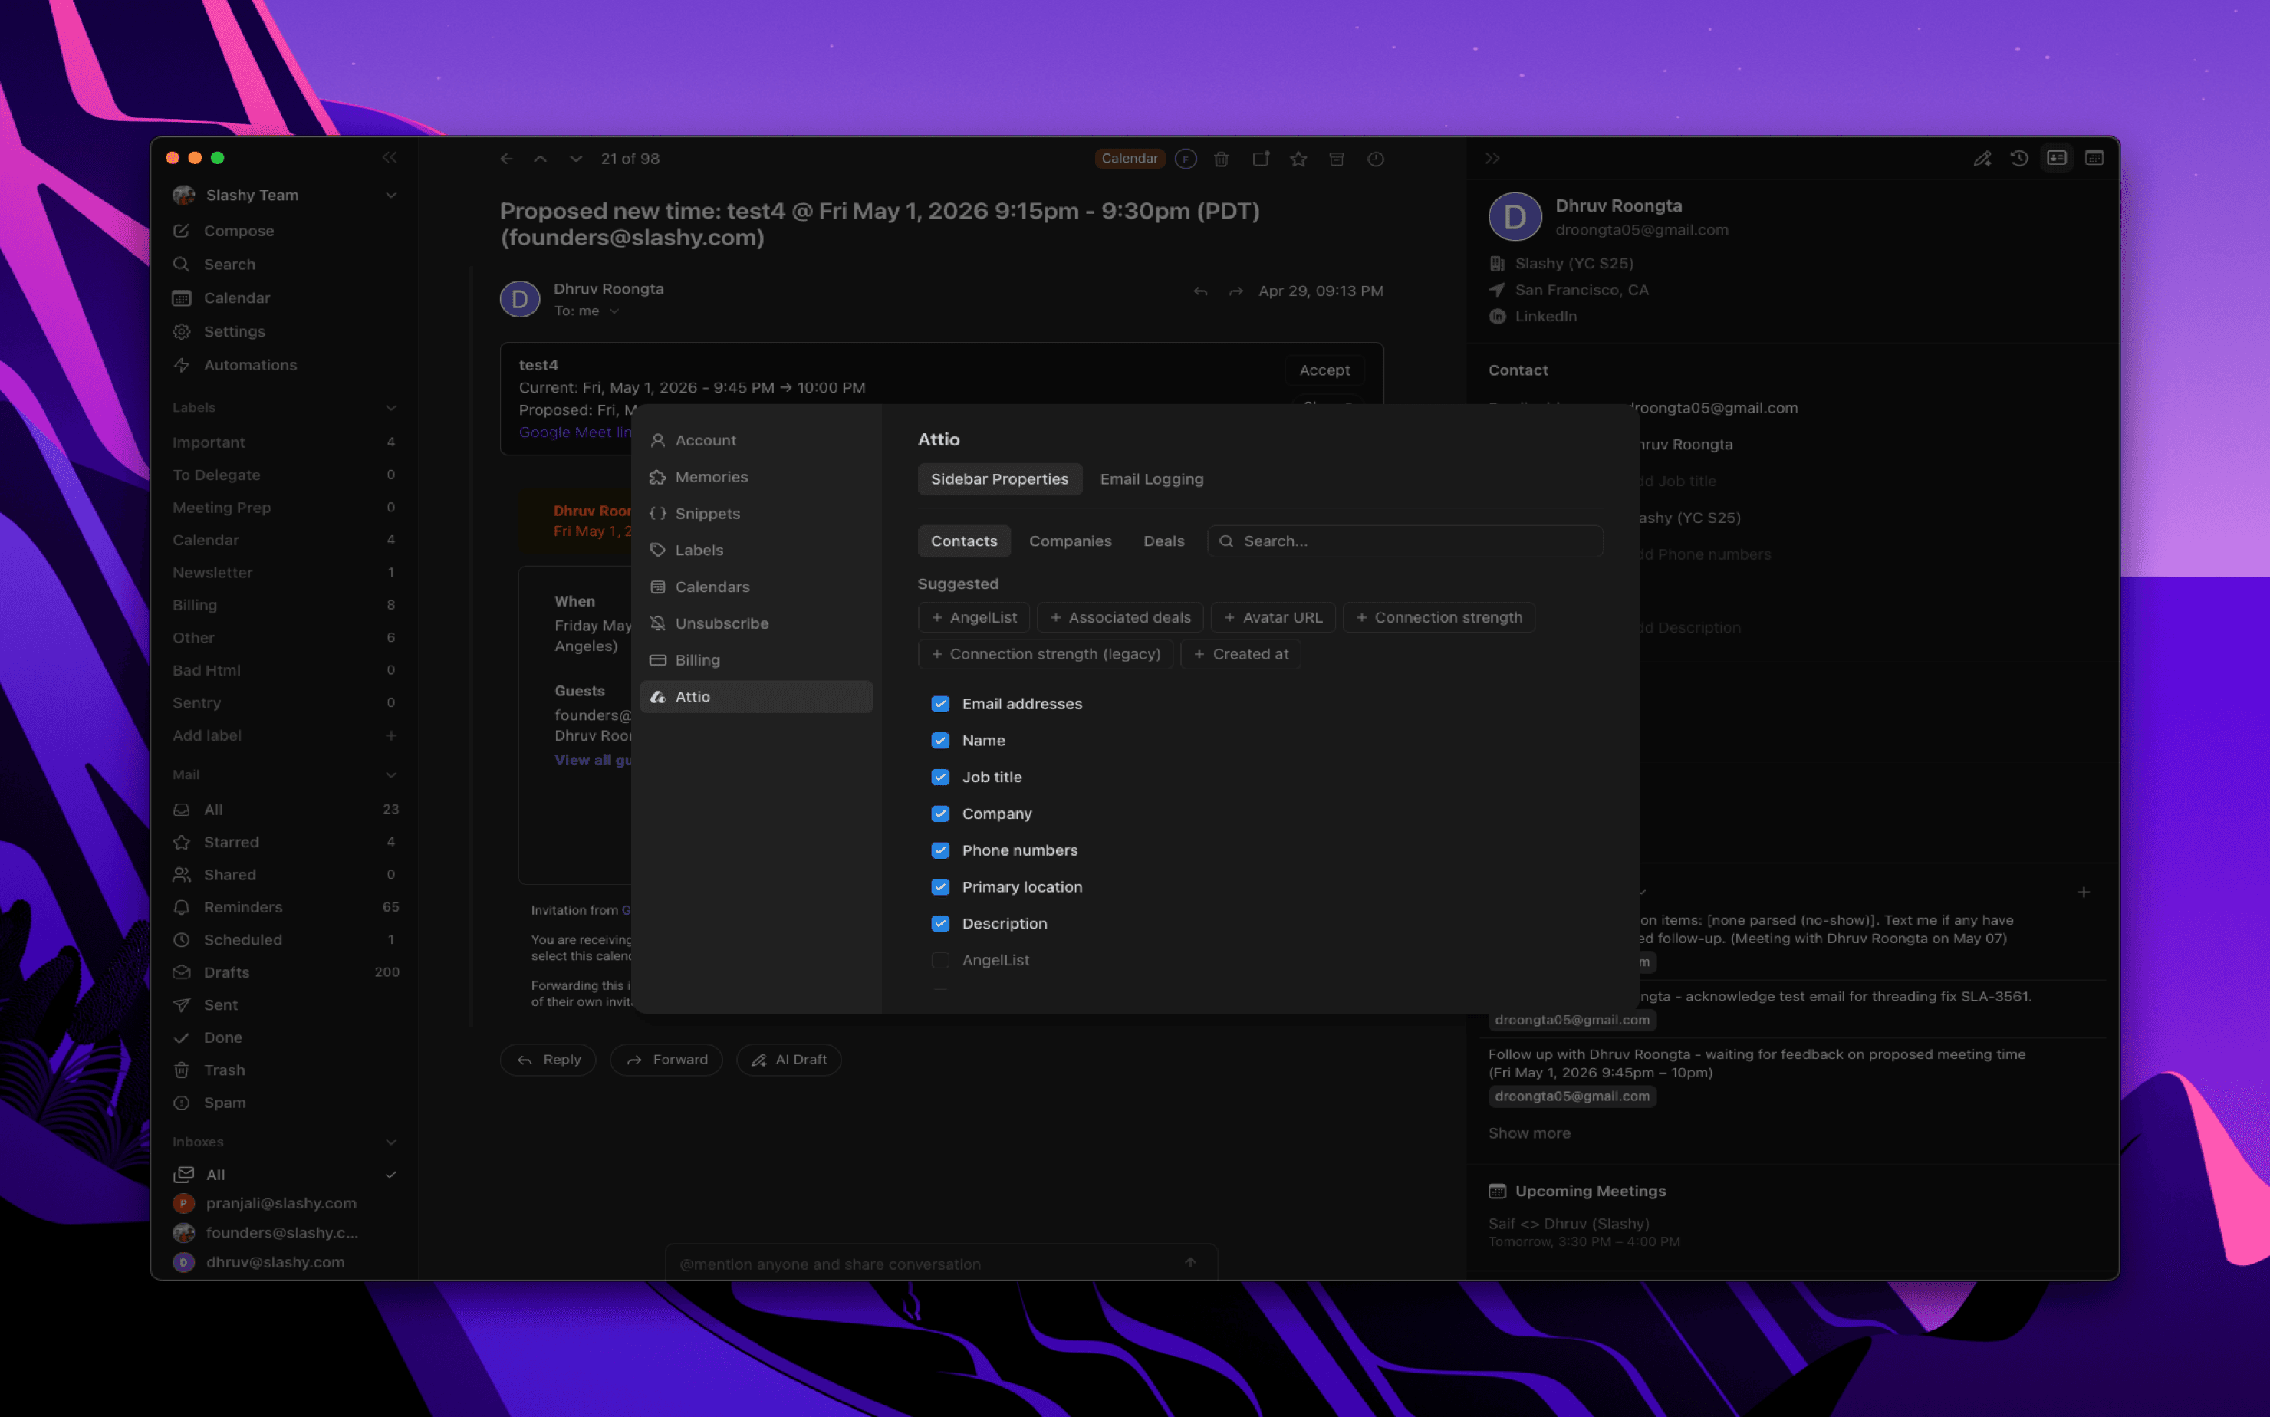Click the square-with-dot icon next to the star
The image size is (2270, 1417).
(x=1261, y=159)
